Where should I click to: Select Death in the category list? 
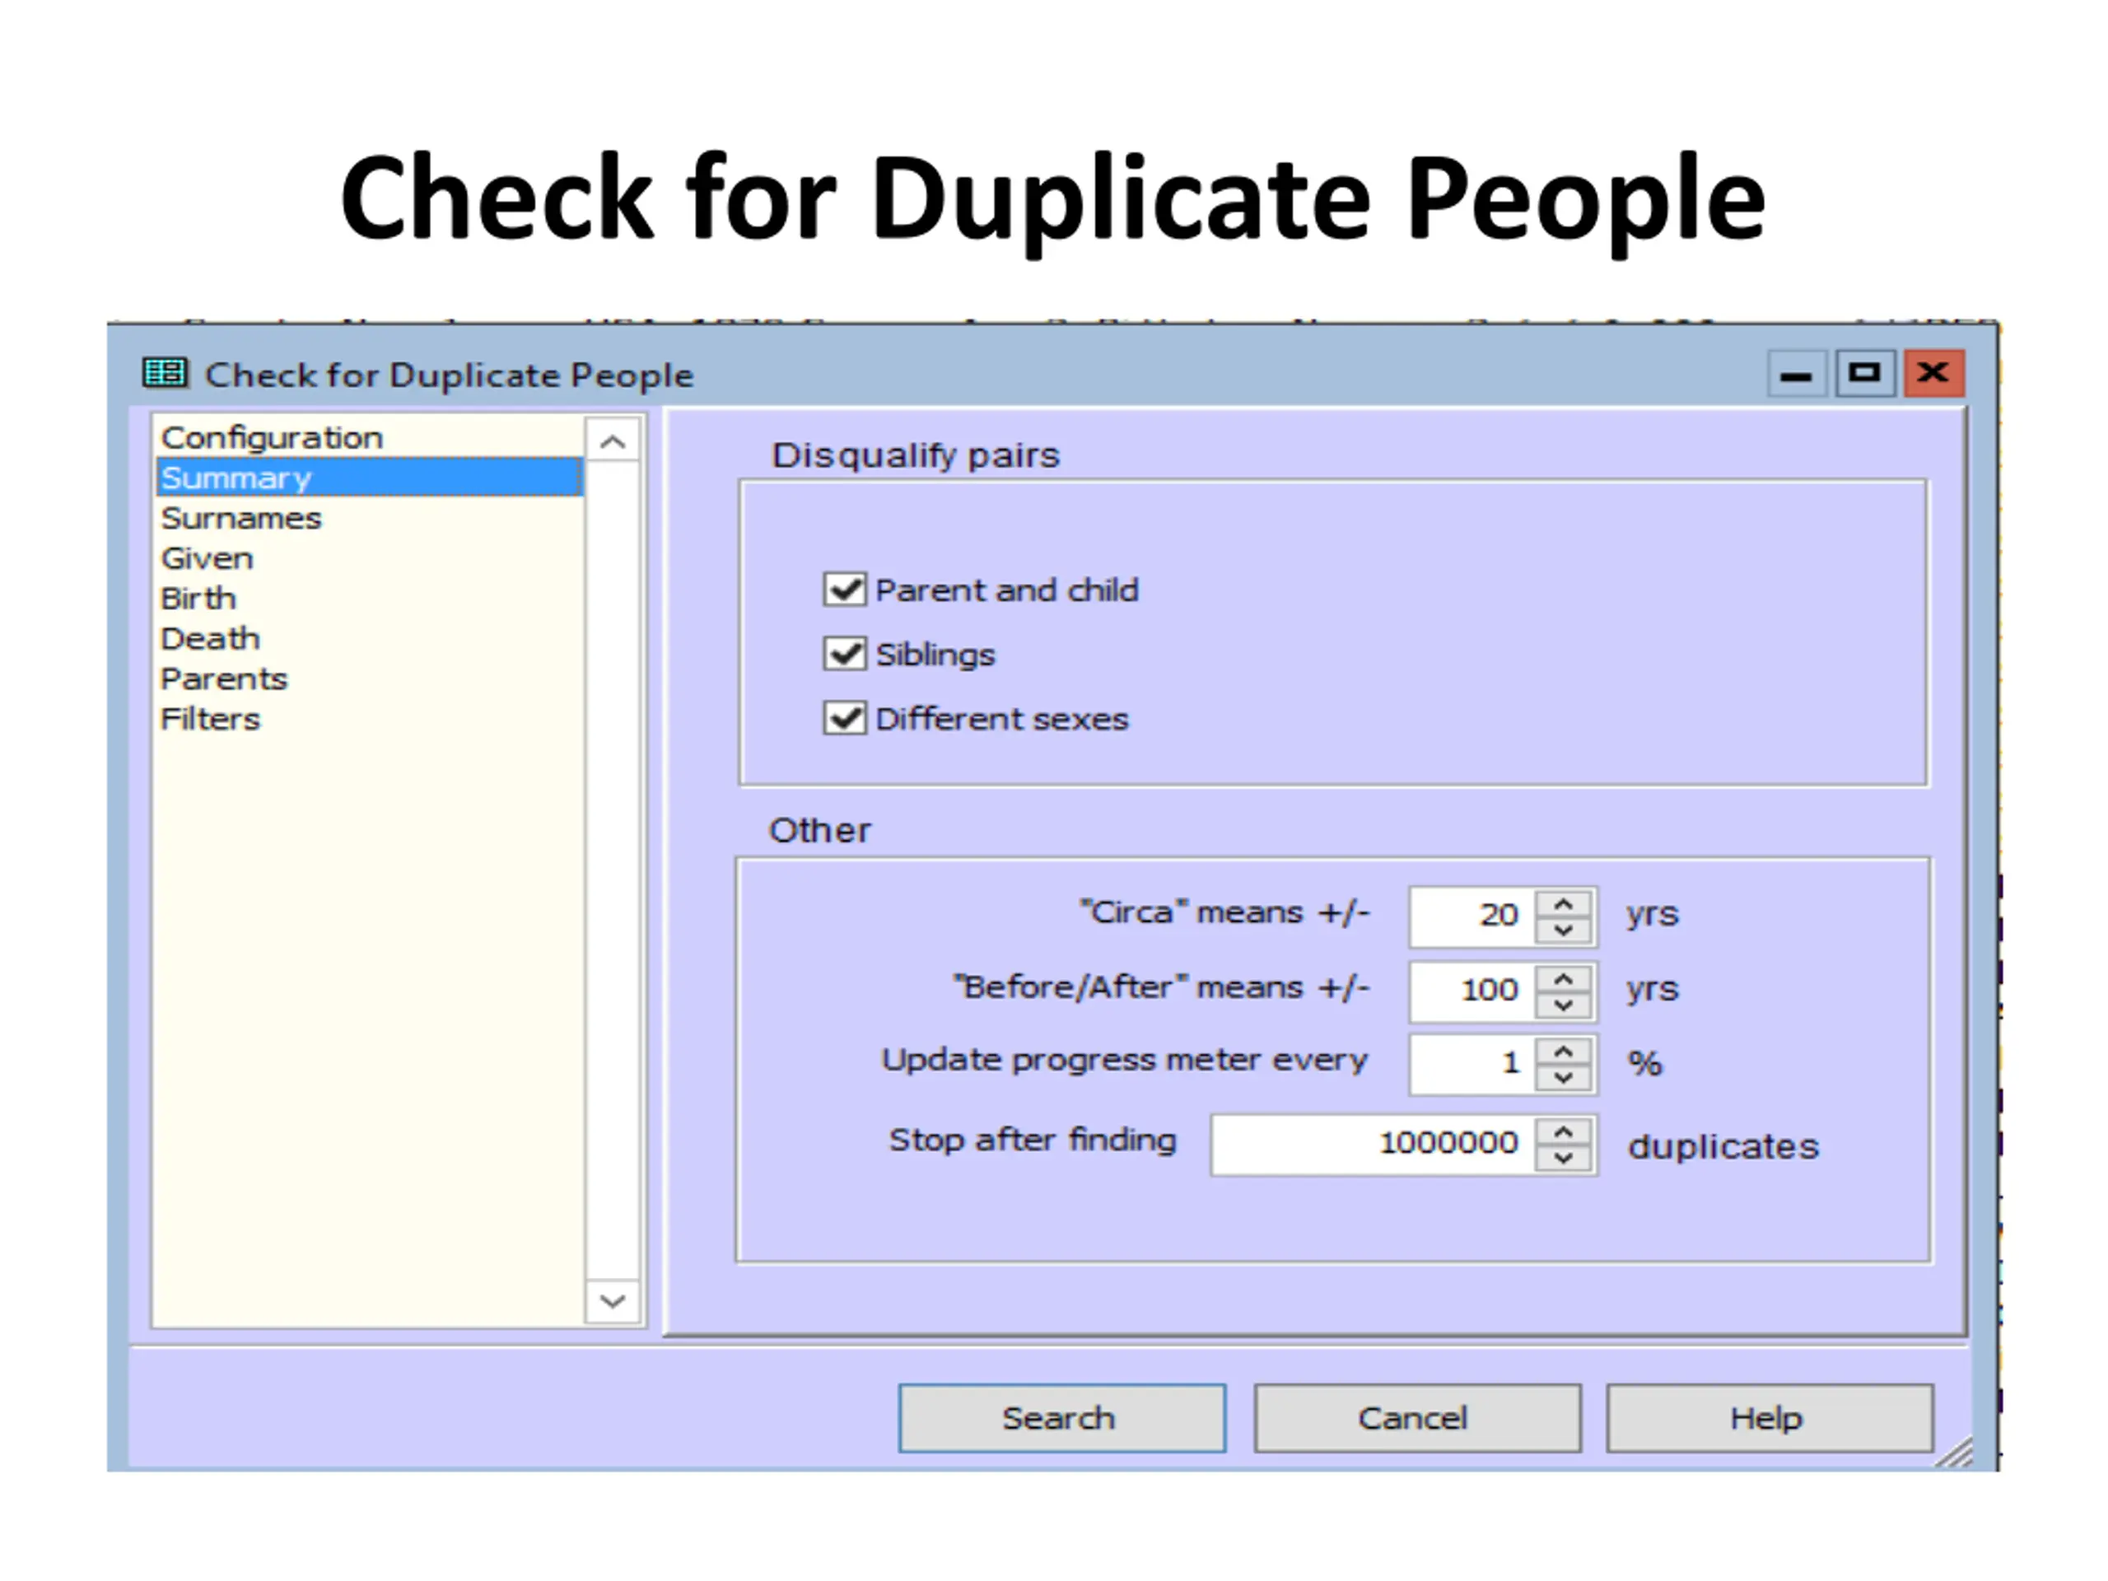pyautogui.click(x=370, y=637)
